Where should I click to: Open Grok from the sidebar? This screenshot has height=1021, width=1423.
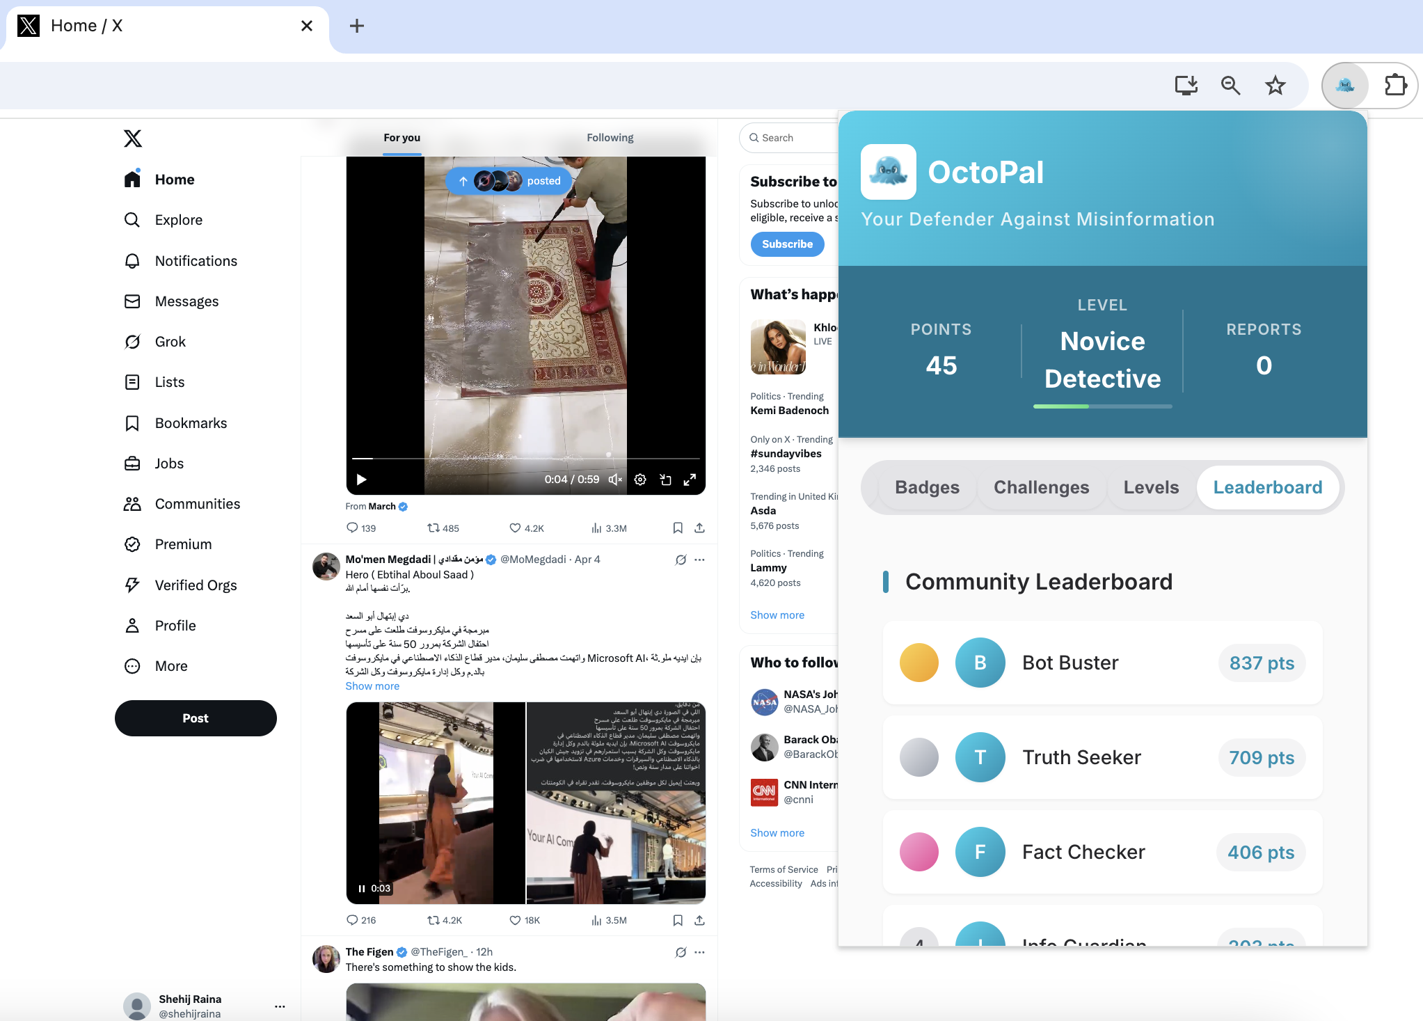pos(170,342)
